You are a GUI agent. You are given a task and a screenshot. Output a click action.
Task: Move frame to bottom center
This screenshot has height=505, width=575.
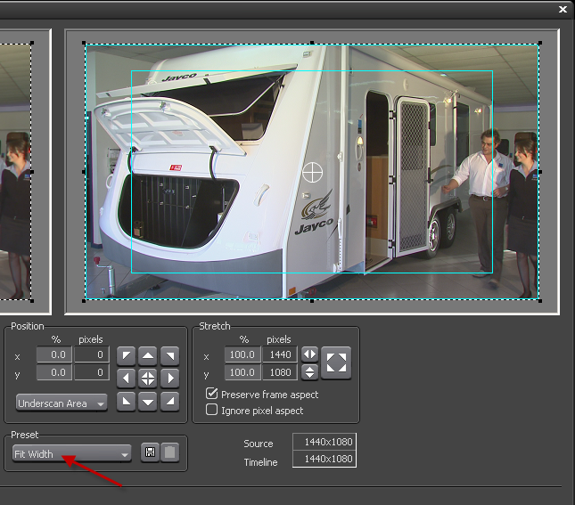tap(148, 402)
